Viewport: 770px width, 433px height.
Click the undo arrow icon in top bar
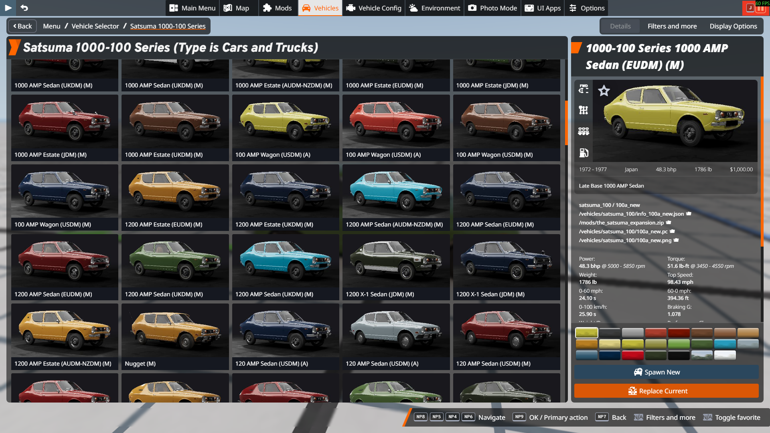click(x=24, y=8)
